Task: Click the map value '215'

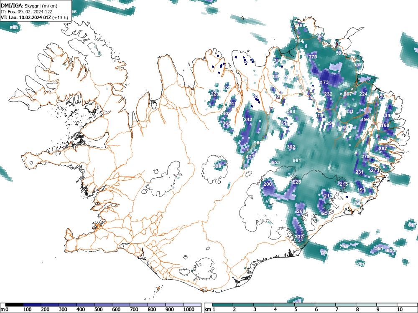Action: click(344, 184)
